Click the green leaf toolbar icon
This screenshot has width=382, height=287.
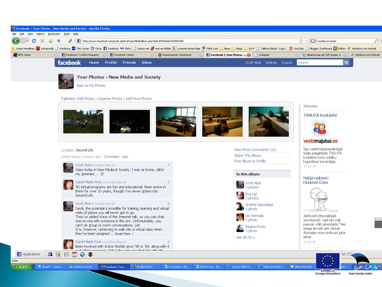pyautogui.click(x=70, y=41)
